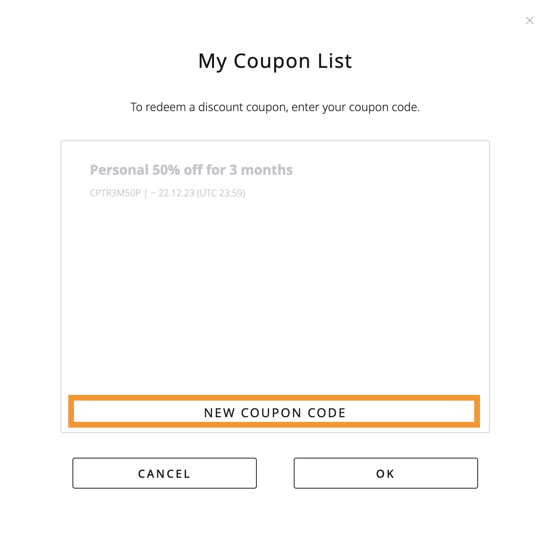549x536 pixels.
Task: Add a new coupon code entry
Action: [x=274, y=412]
